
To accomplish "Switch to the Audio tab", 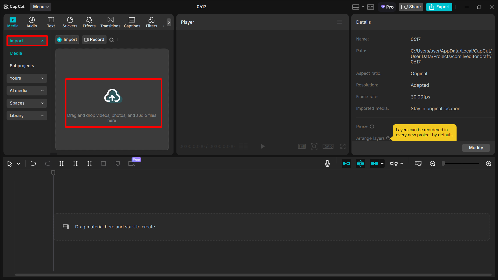I will (31, 22).
